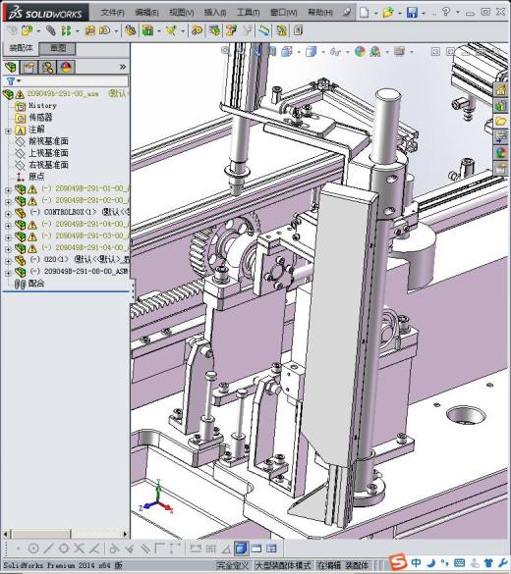511x574 pixels.
Task: Open the DisplayManager color ball tab
Action: [66, 67]
